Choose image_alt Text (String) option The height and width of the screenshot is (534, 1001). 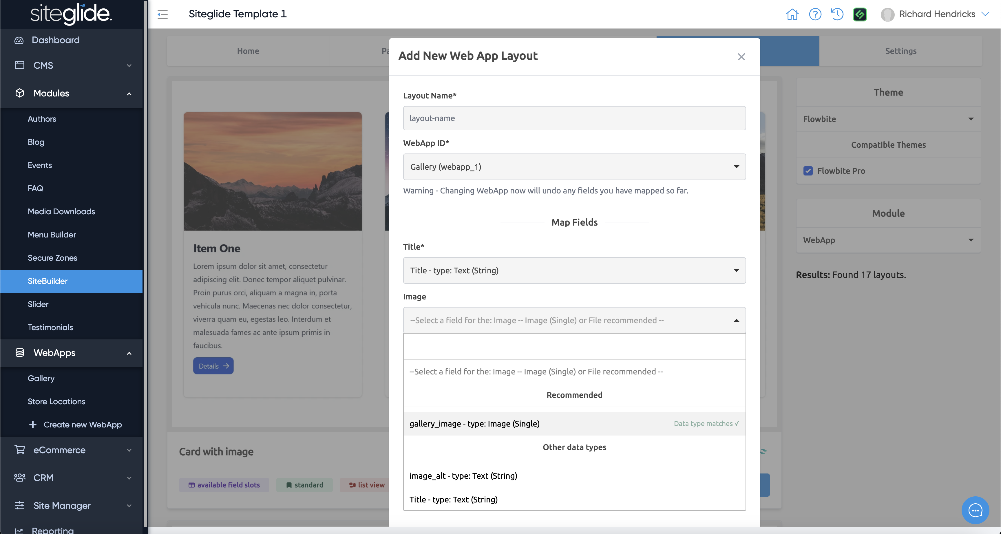point(463,476)
